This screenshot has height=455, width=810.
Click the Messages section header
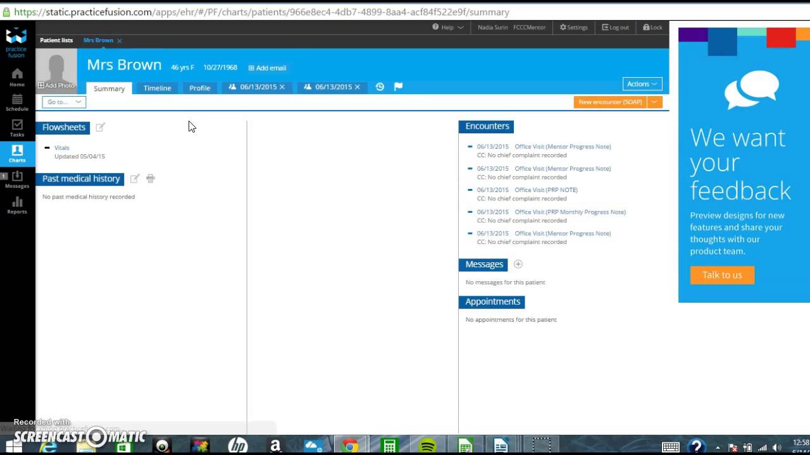coord(484,264)
